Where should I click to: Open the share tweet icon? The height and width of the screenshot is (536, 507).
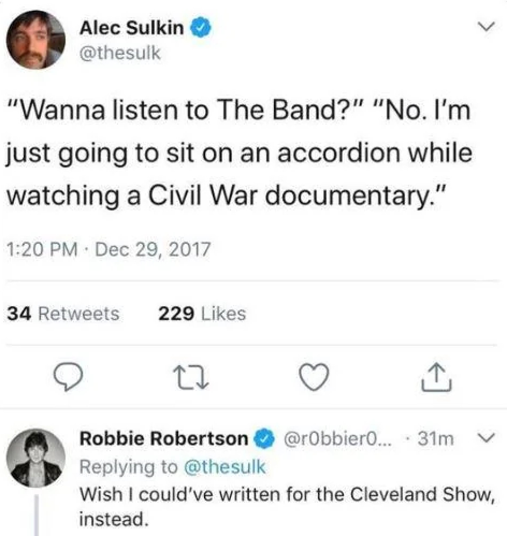437,377
